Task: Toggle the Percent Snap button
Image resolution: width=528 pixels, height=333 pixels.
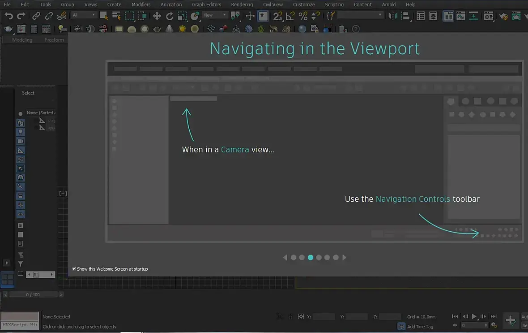Action: pyautogui.click(x=303, y=16)
